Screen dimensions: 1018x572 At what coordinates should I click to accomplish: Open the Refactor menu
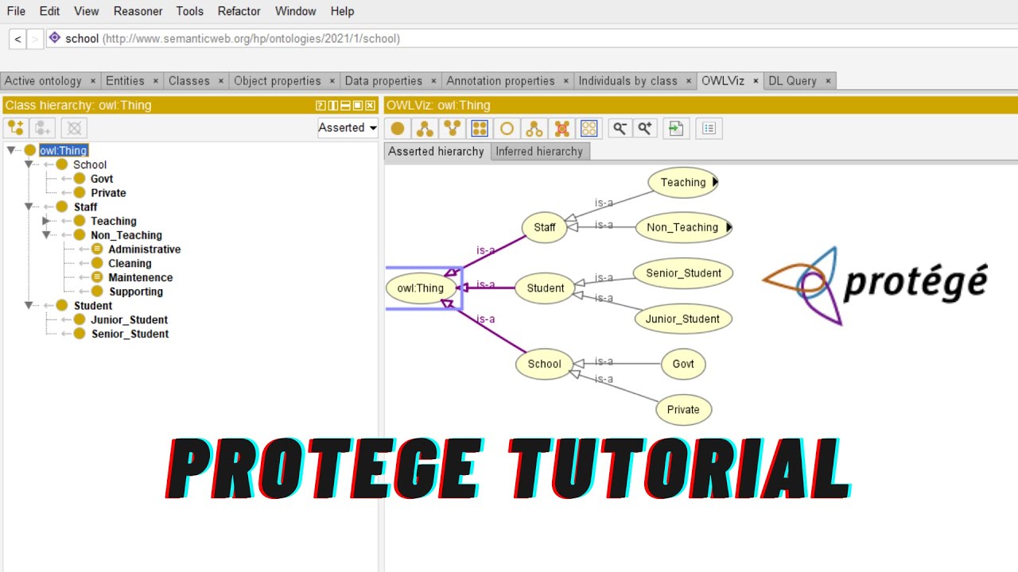tap(239, 11)
